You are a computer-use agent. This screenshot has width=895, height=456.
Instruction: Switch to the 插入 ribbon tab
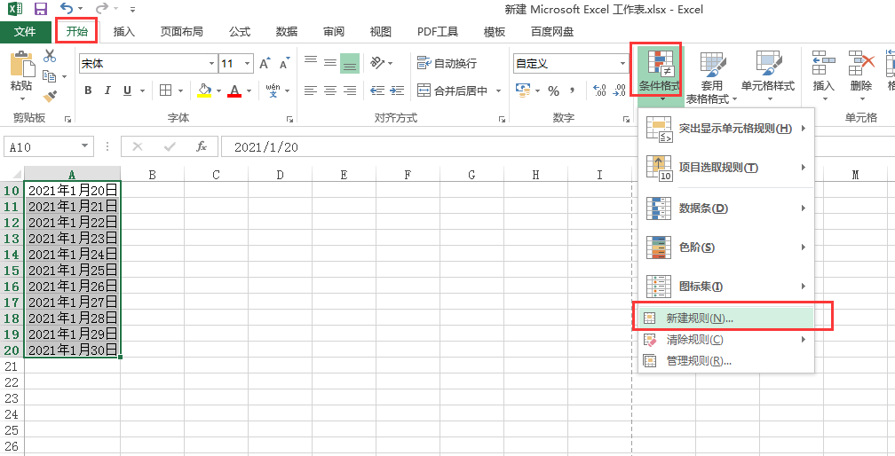point(124,32)
